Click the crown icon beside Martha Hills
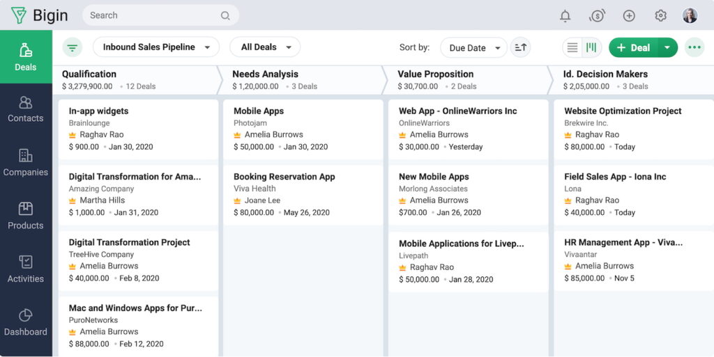Viewport: 714px width, 357px height. (x=72, y=200)
